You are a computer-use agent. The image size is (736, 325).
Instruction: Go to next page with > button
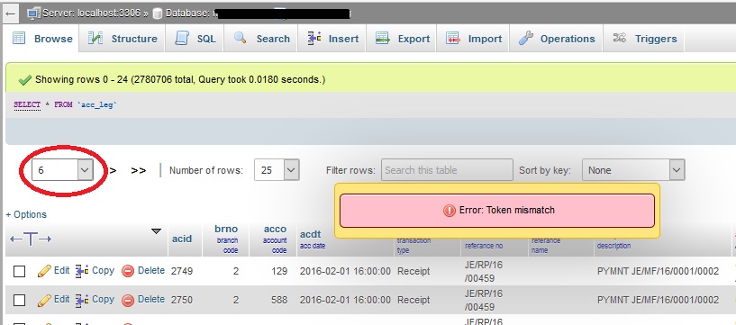coord(113,170)
